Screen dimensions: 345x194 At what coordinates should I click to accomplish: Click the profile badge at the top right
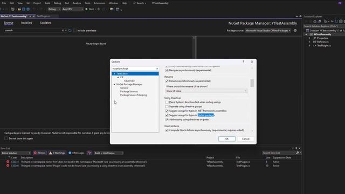pos(340,3)
